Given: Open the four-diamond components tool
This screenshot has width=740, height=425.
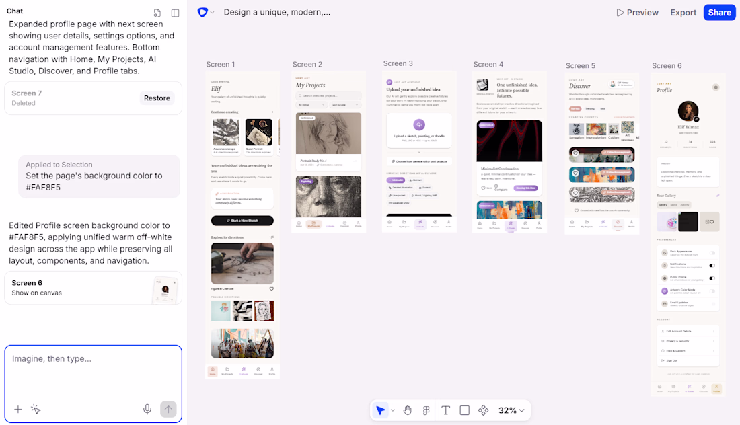Looking at the screenshot, I should [x=483, y=410].
